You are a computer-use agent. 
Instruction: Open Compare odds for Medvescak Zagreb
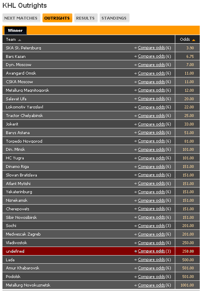point(151,234)
